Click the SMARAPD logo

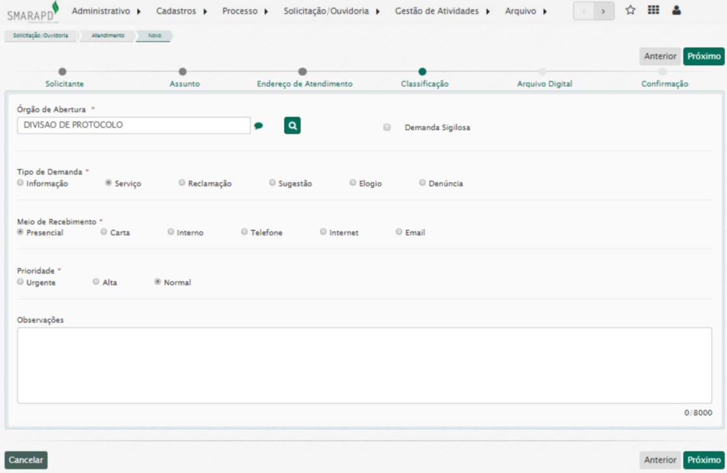point(32,12)
